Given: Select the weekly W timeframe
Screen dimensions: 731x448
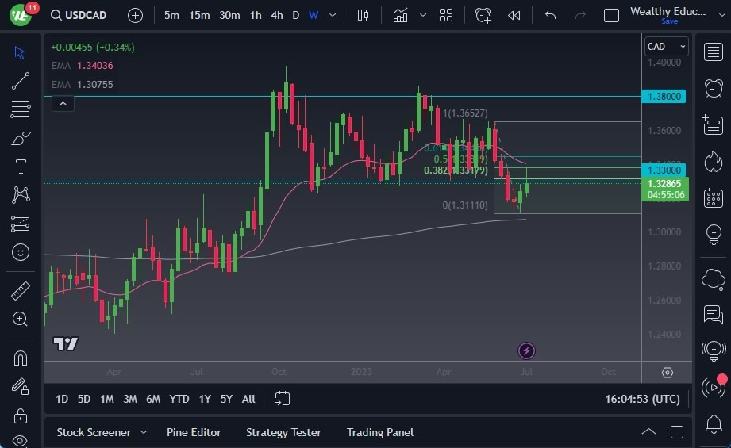Looking at the screenshot, I should [x=314, y=15].
